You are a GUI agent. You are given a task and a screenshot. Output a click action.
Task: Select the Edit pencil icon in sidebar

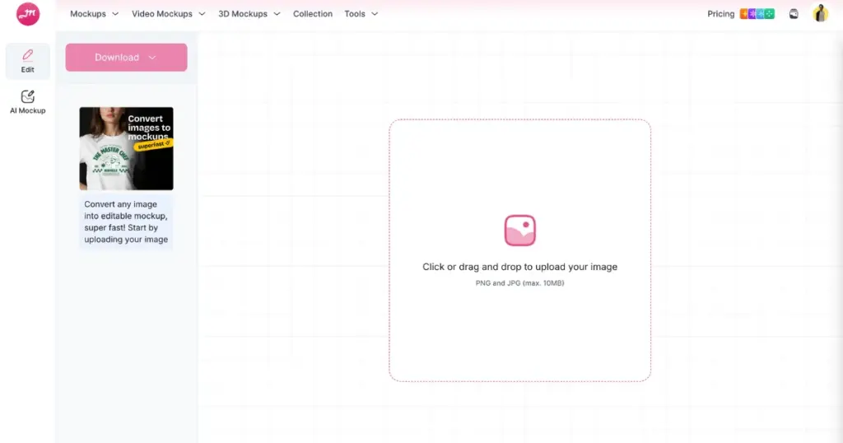[28, 55]
